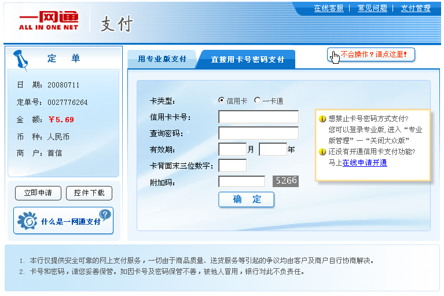
Task: Click the currency value 人民币
Action: click(58, 137)
